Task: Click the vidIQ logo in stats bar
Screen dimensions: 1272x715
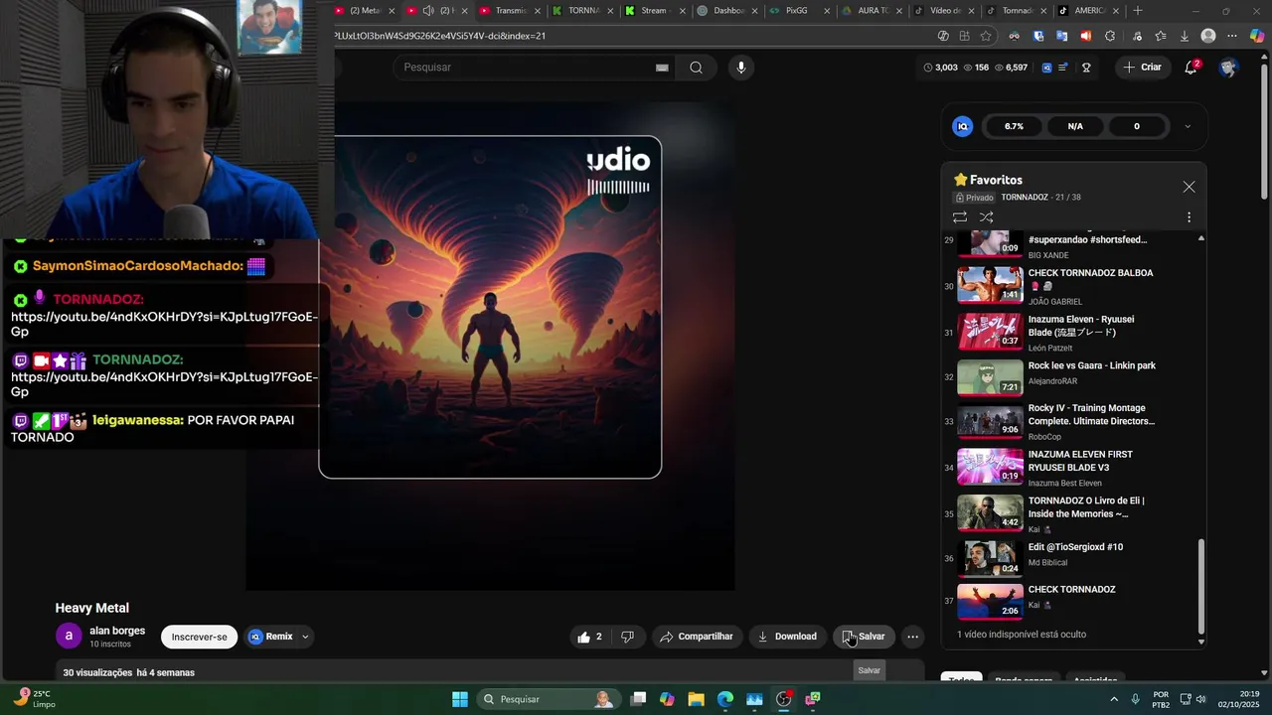Action: (x=962, y=126)
